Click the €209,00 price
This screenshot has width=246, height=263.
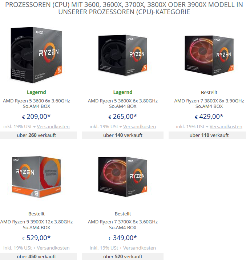point(36,117)
